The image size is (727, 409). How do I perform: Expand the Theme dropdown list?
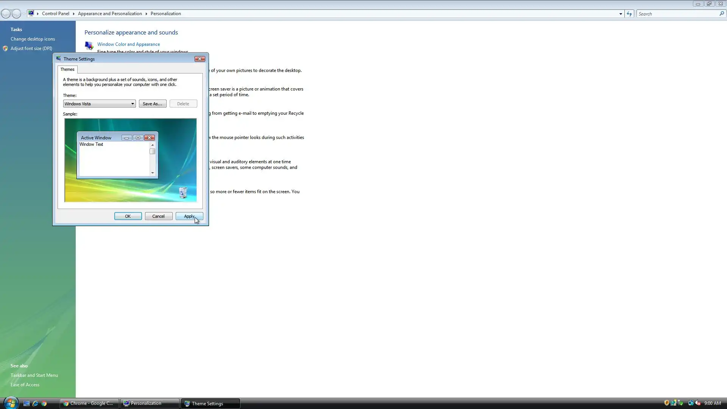(x=132, y=104)
